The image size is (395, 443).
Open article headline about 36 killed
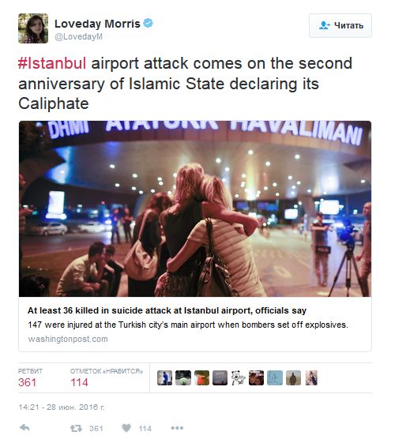[167, 311]
